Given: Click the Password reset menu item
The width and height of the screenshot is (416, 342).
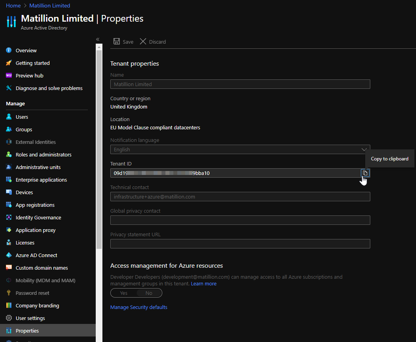Looking at the screenshot, I should (x=32, y=293).
